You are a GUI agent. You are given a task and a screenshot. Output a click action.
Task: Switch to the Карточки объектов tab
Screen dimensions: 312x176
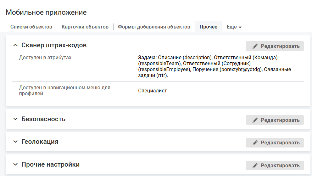[85, 27]
